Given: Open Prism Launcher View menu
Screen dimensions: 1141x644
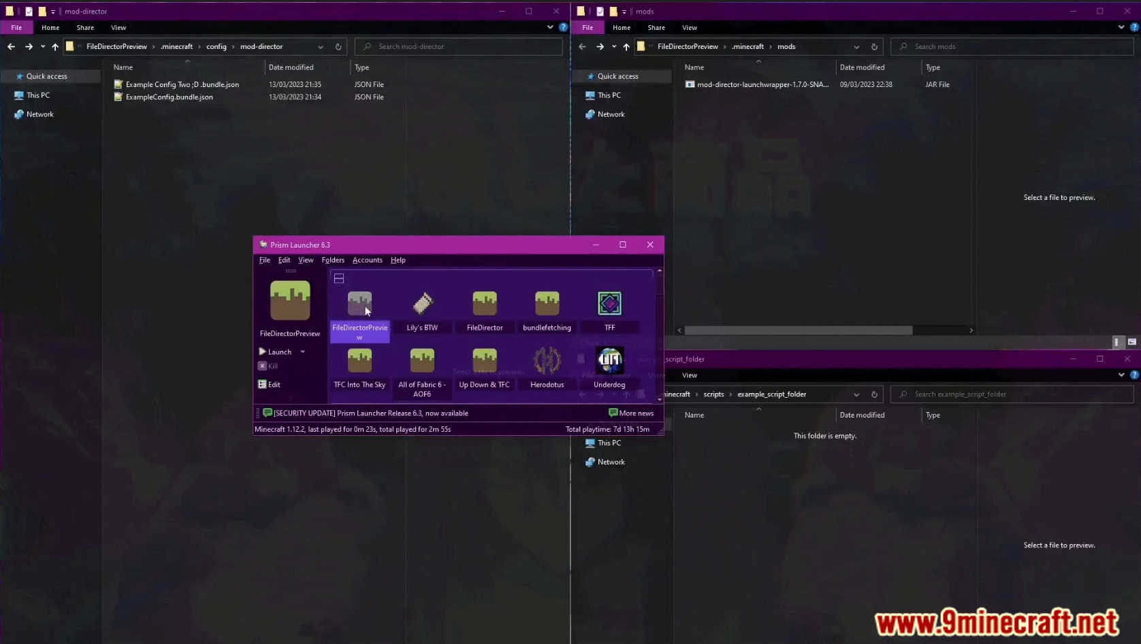Looking at the screenshot, I should coord(306,260).
